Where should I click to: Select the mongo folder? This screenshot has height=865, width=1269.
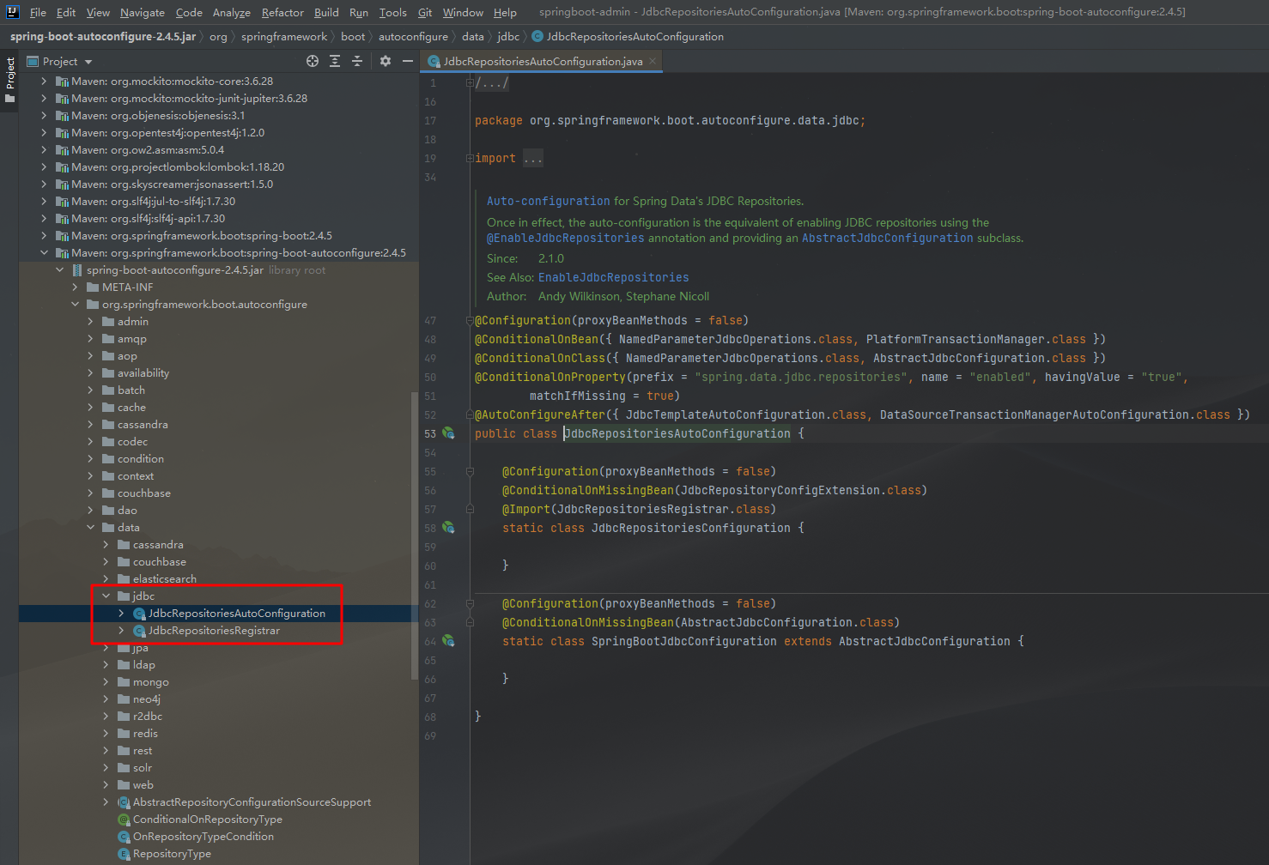[150, 682]
